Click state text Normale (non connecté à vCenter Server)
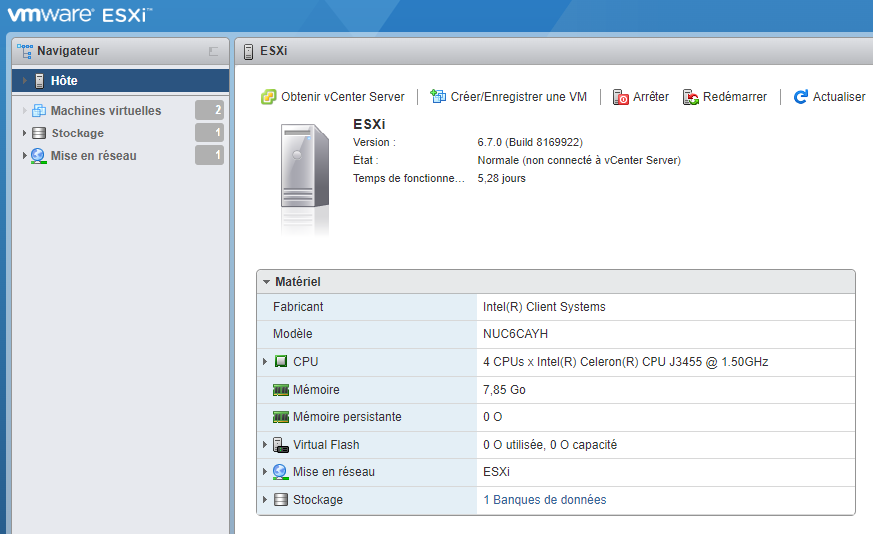The width and height of the screenshot is (873, 534). coord(579,161)
